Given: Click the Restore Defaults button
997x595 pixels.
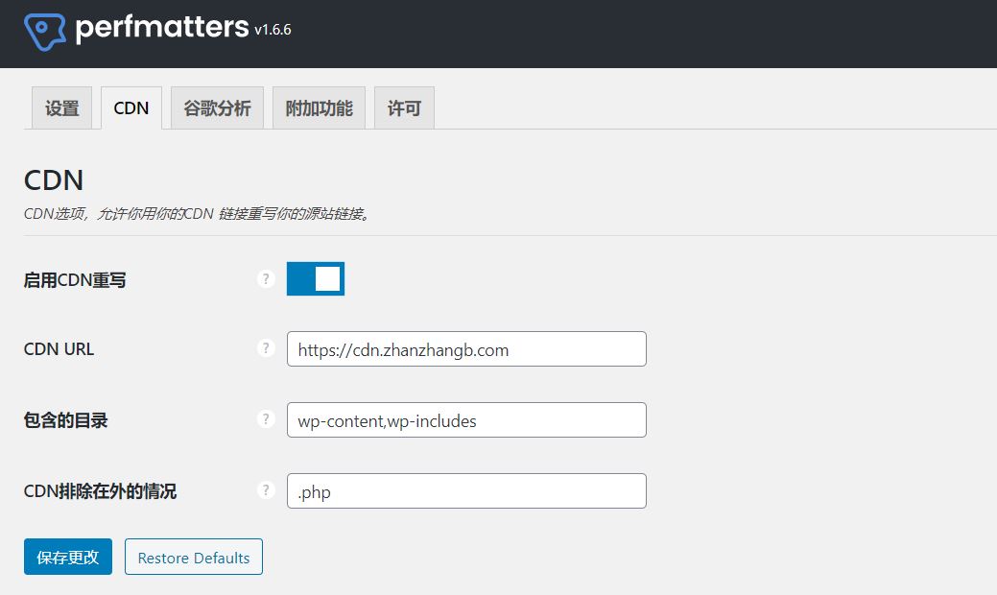Looking at the screenshot, I should pos(193,557).
